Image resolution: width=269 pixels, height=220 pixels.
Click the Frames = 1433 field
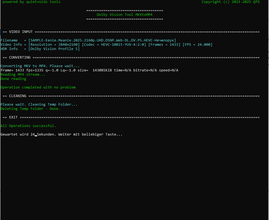164,45
